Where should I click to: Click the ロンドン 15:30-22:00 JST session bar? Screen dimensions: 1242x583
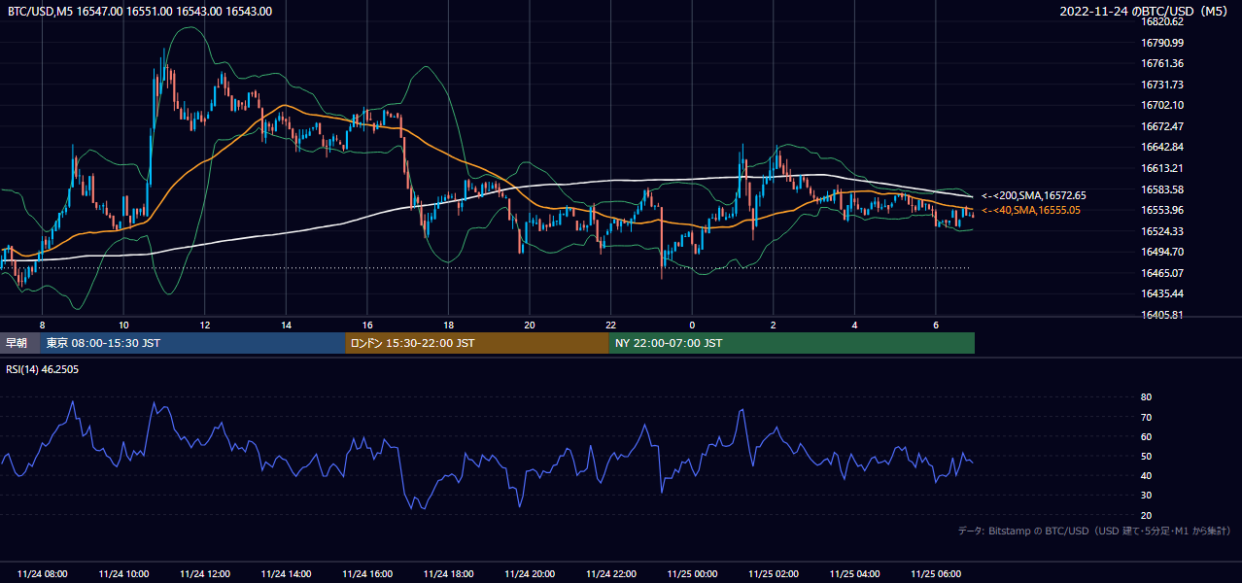pyautogui.click(x=476, y=343)
